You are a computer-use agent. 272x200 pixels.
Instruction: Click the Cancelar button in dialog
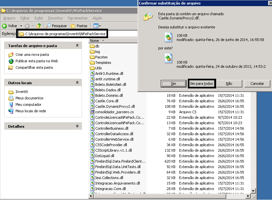(x=257, y=84)
